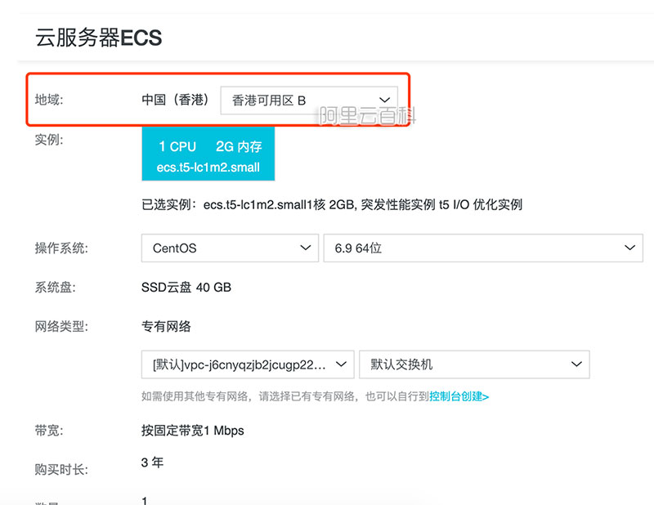
Task: Open the 6.9 64位 version dropdown
Action: pos(483,248)
